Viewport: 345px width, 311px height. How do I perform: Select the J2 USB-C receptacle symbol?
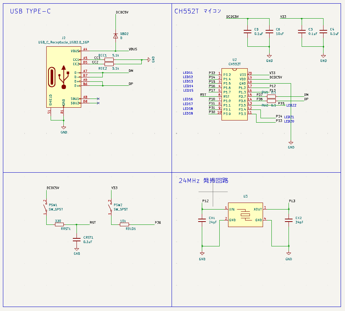point(64,77)
